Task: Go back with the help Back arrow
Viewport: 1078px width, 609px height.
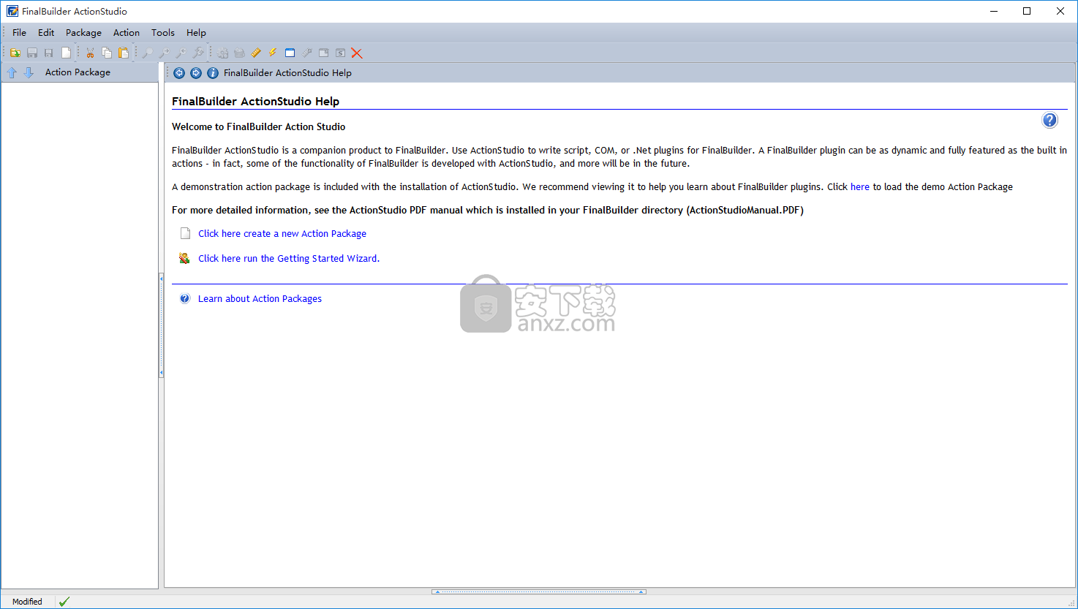Action: point(179,72)
